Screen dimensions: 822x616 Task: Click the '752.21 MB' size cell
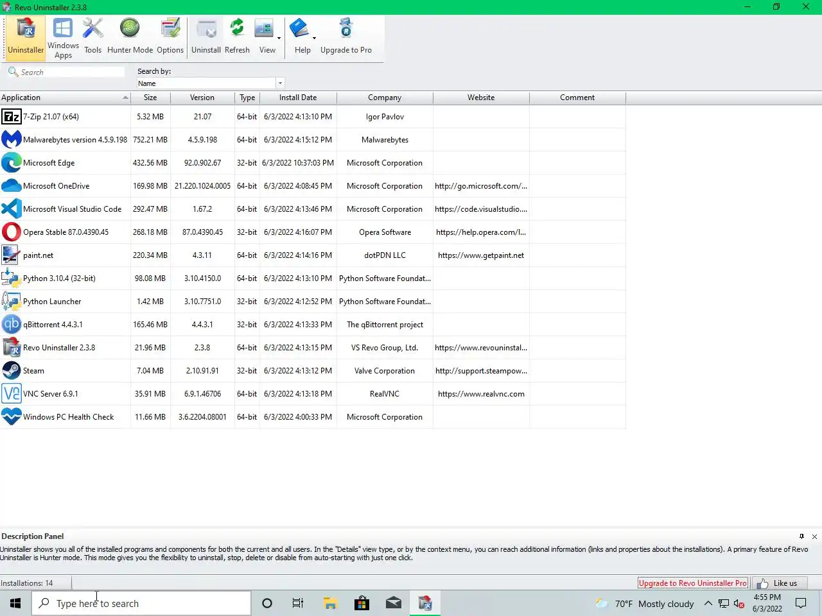150,140
